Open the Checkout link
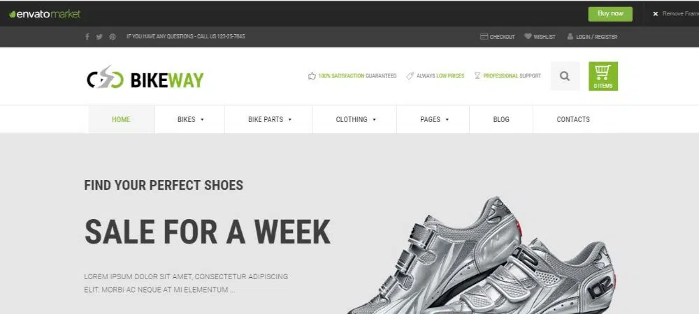 coord(498,37)
